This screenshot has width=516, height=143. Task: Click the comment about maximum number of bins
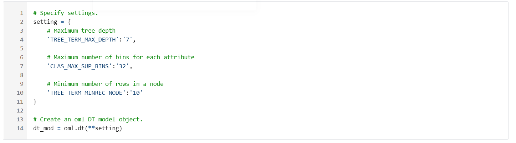coord(121,57)
